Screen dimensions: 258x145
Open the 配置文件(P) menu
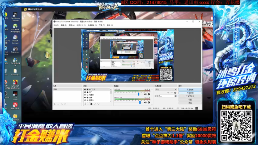(x=81, y=25)
